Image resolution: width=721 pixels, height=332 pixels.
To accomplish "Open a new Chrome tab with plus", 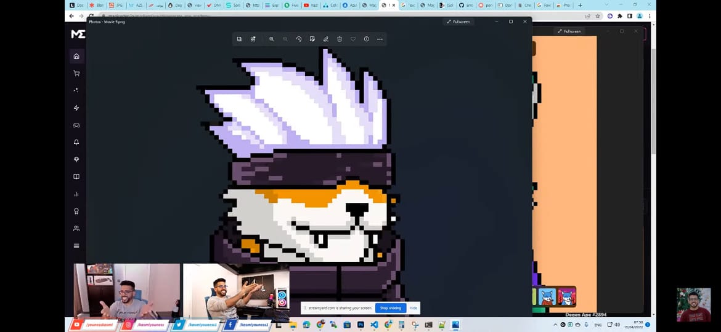I will click(580, 5).
